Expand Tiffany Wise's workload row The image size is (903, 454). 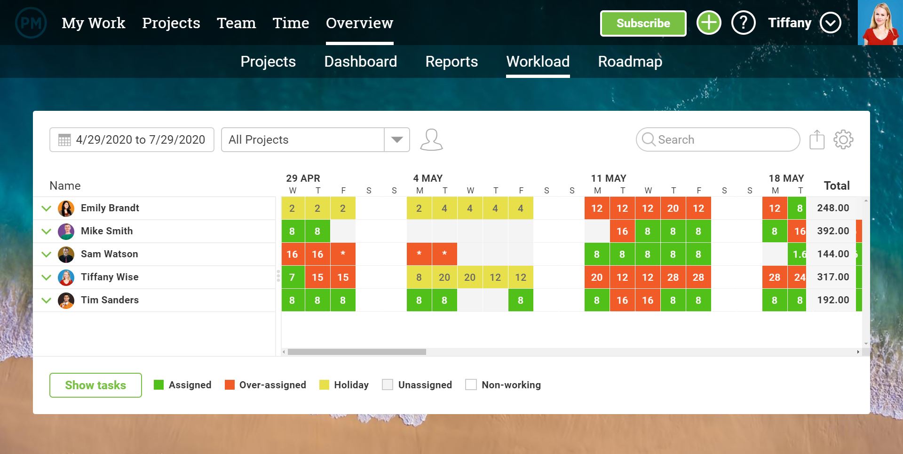46,277
